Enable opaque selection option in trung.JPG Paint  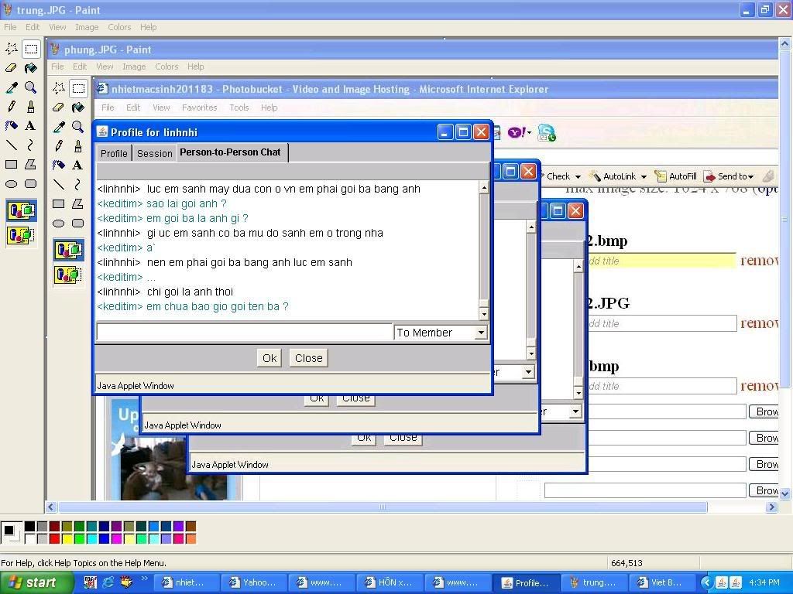coord(21,210)
